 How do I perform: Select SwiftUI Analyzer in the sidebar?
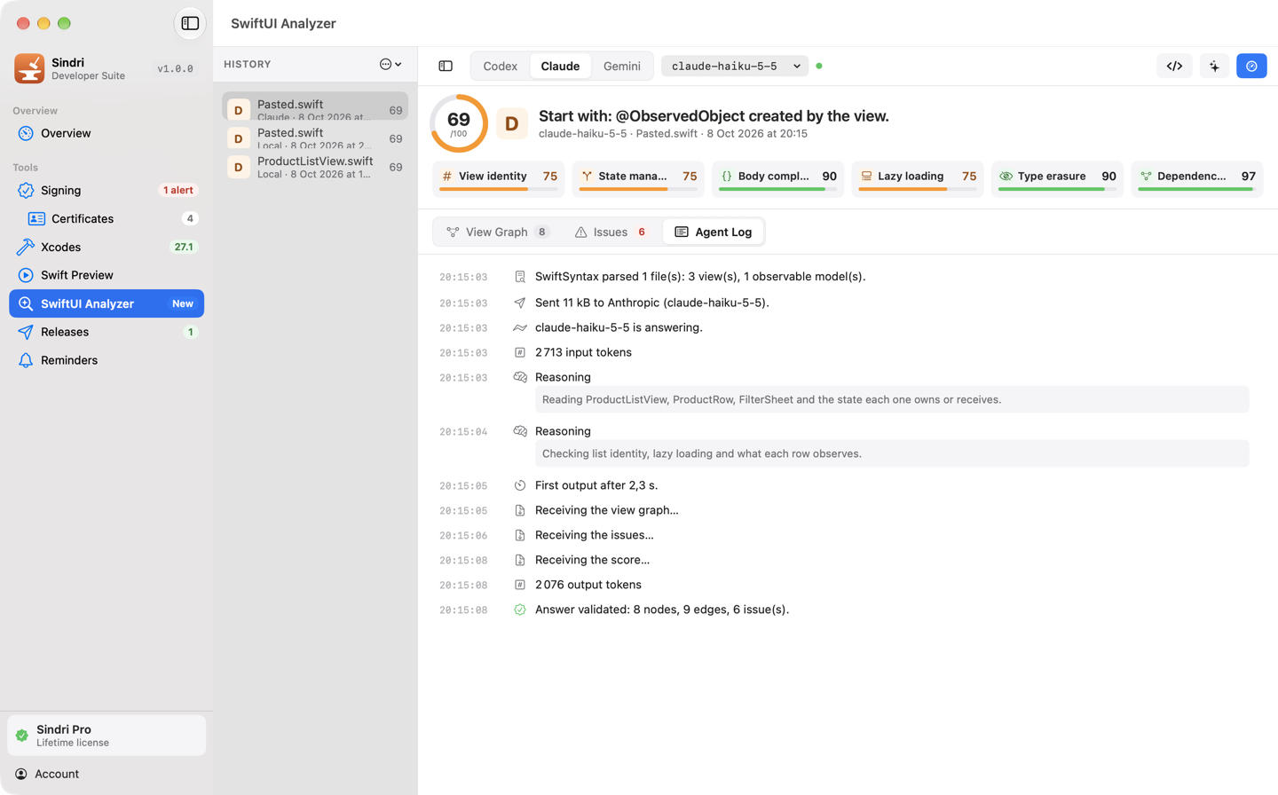click(x=106, y=303)
